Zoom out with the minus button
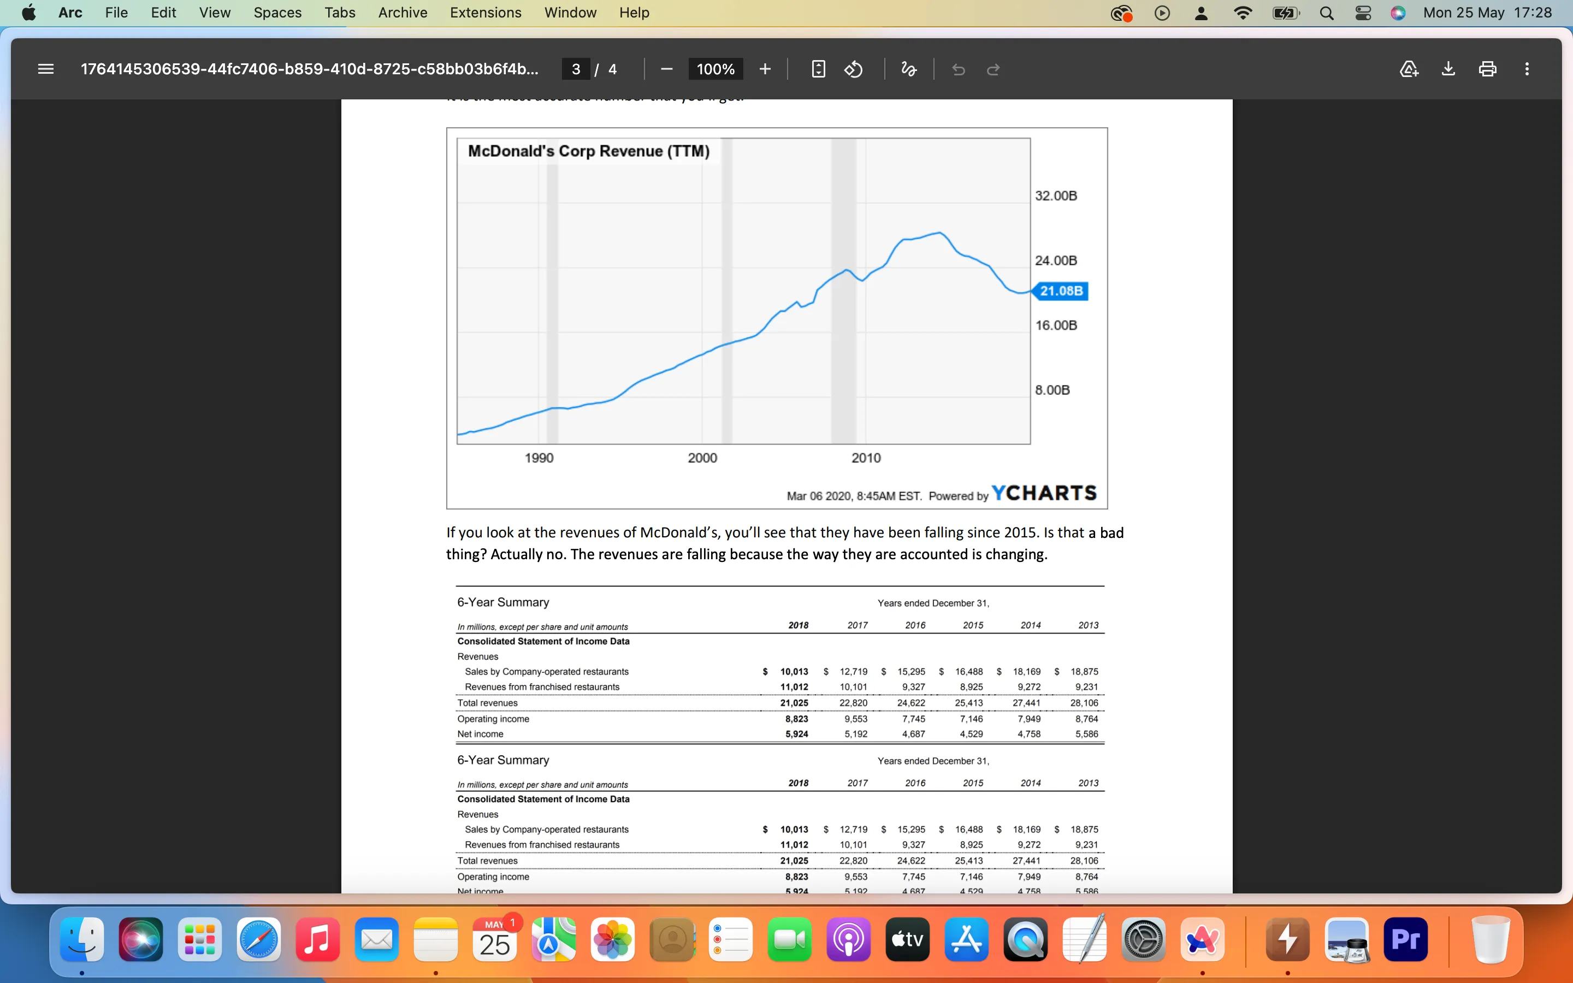Screen dimensions: 1573x983 (x=666, y=69)
